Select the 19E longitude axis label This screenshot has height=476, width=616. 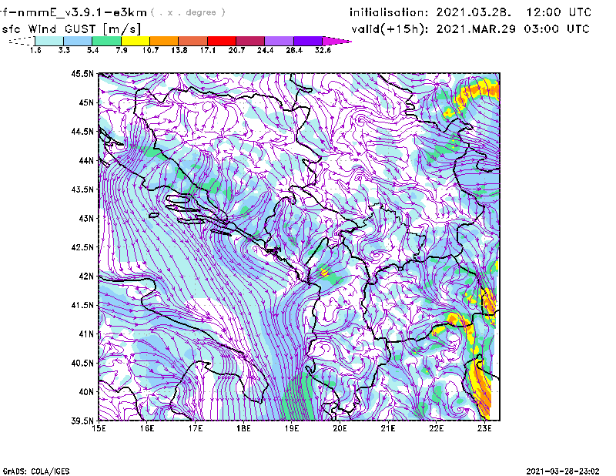pos(291,428)
